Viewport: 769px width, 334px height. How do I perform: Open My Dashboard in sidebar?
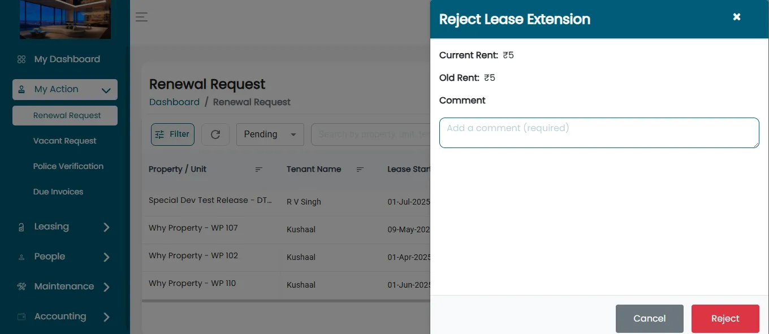67,59
